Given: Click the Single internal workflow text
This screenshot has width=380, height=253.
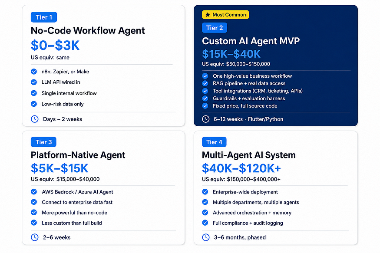Looking at the screenshot, I should coord(69,93).
